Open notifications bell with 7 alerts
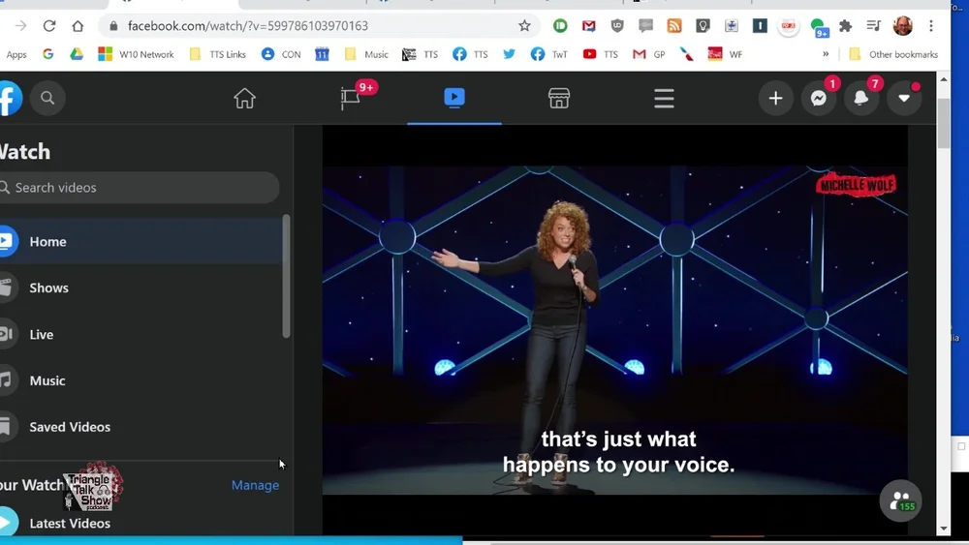 coord(860,98)
